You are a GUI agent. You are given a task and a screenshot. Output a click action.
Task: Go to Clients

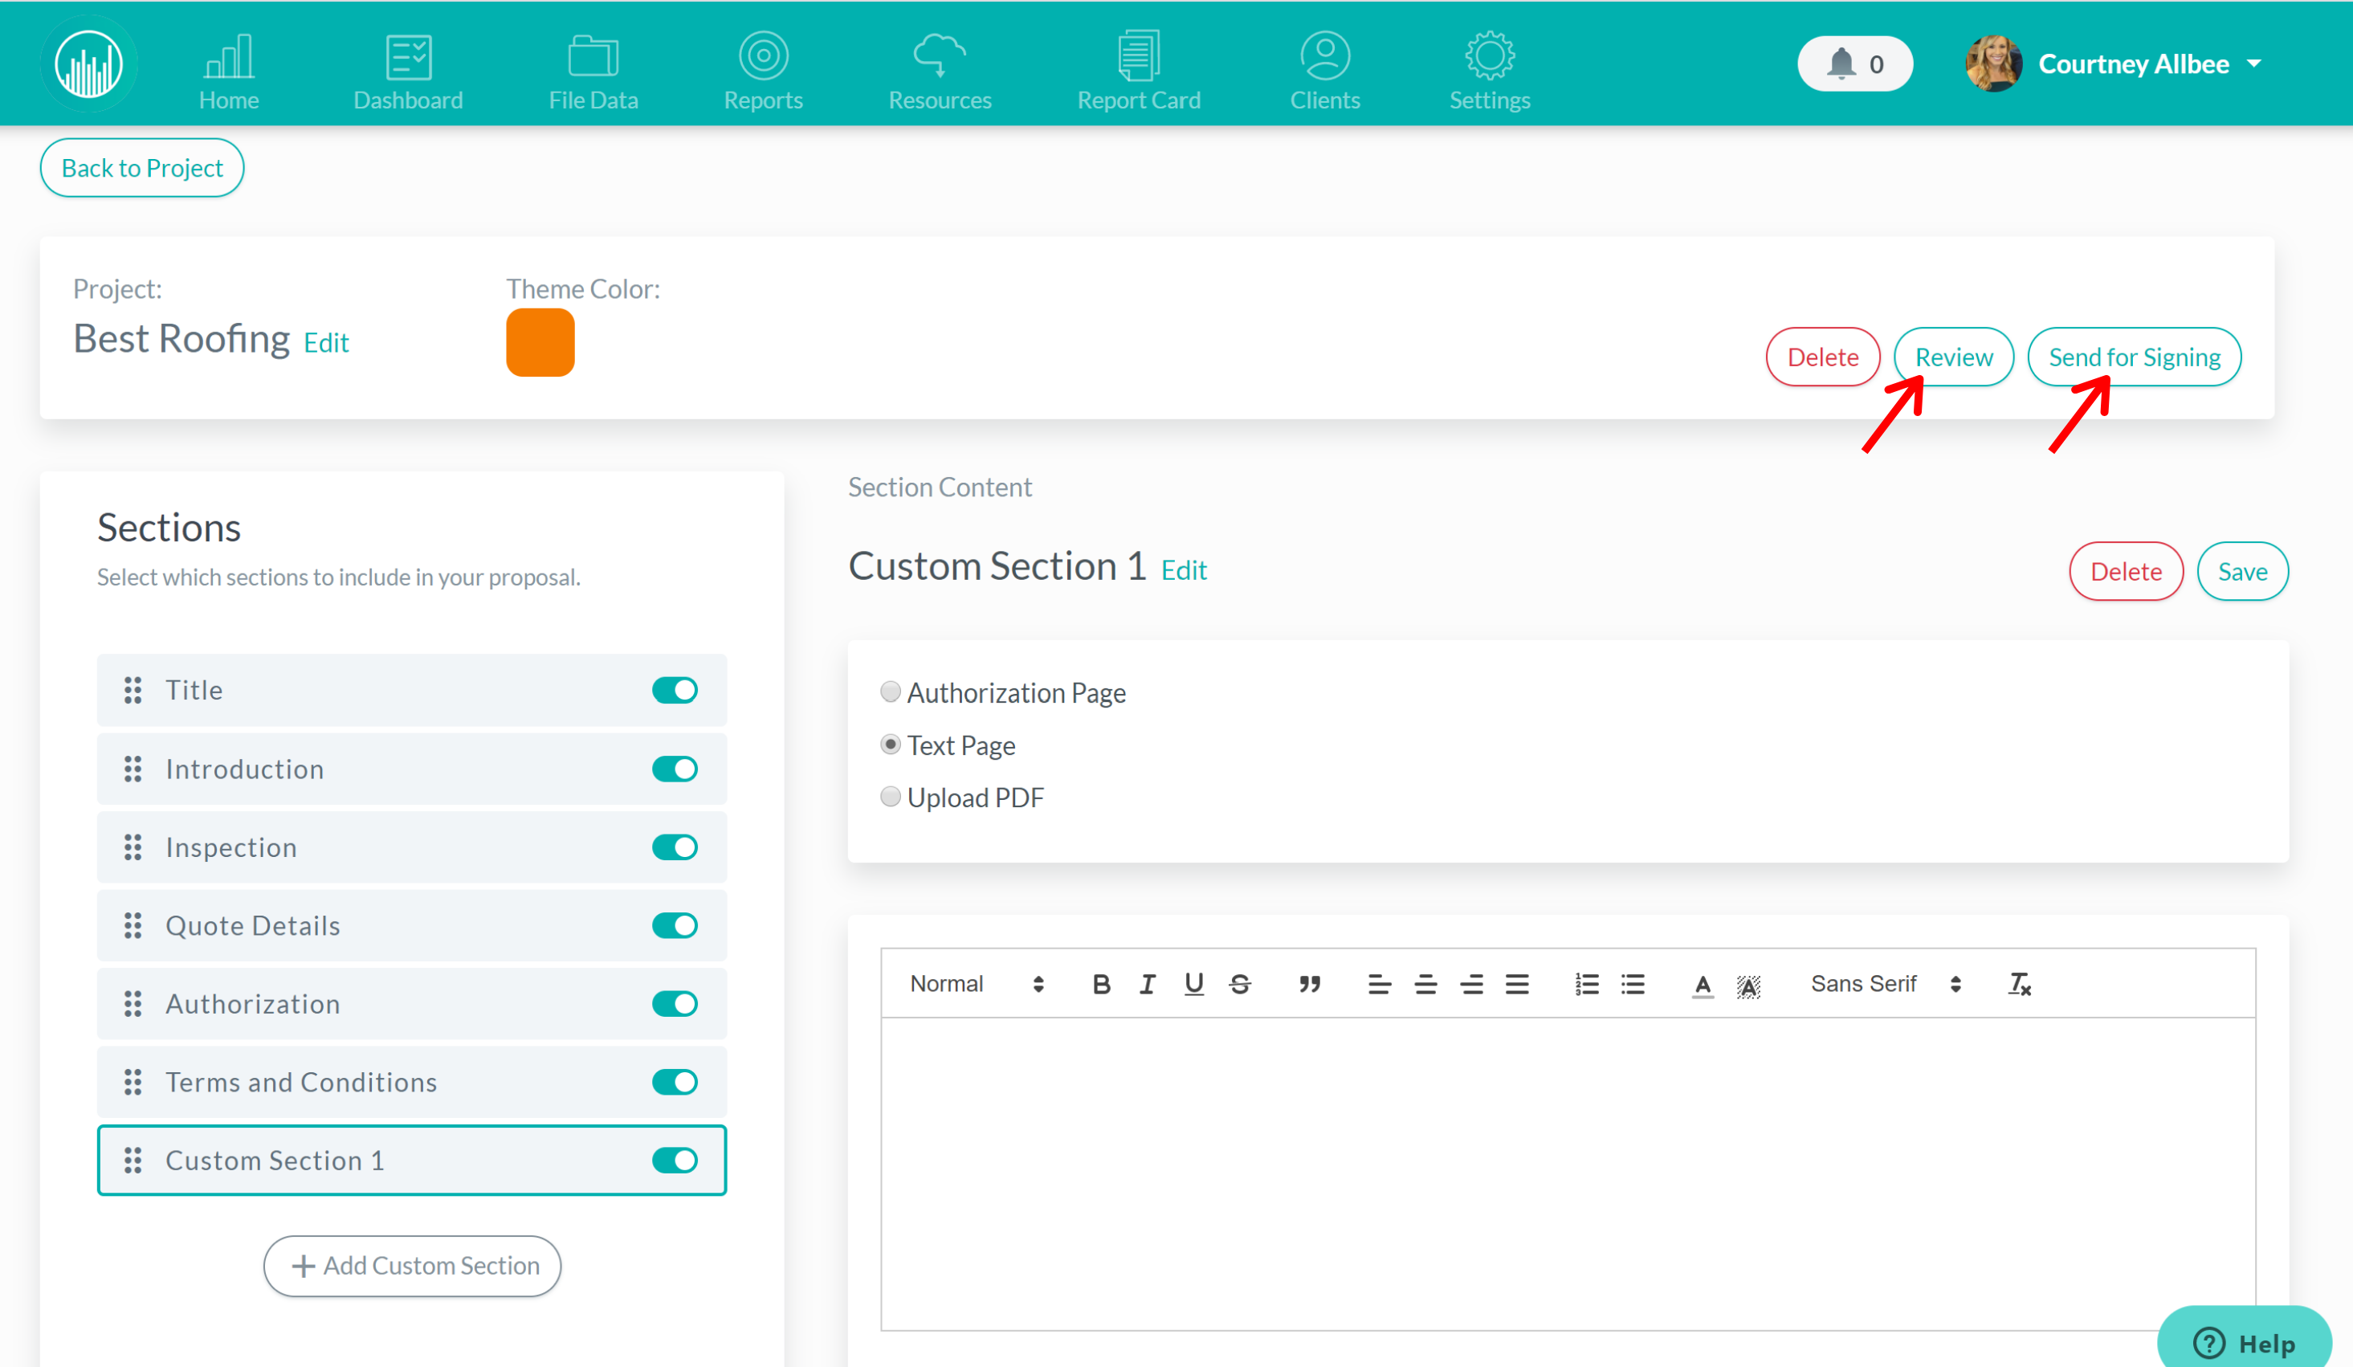1324,73
